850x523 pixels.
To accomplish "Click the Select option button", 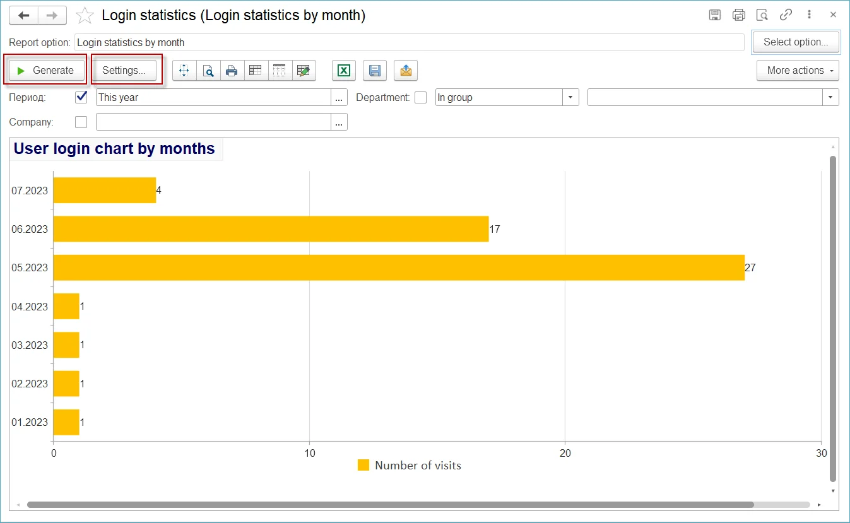I will (x=795, y=42).
